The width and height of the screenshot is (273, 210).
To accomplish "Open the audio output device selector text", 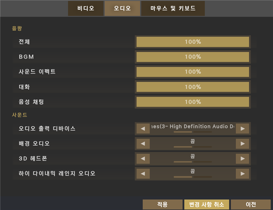I will [x=193, y=128].
